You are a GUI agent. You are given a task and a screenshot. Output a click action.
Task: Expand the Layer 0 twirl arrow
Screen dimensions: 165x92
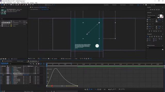tap(7, 84)
